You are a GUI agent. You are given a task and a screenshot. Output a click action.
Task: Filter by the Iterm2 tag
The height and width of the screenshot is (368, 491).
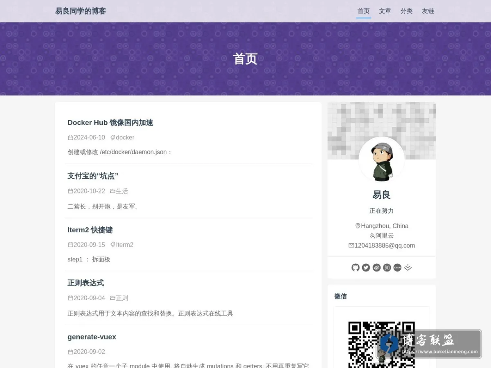[124, 245]
